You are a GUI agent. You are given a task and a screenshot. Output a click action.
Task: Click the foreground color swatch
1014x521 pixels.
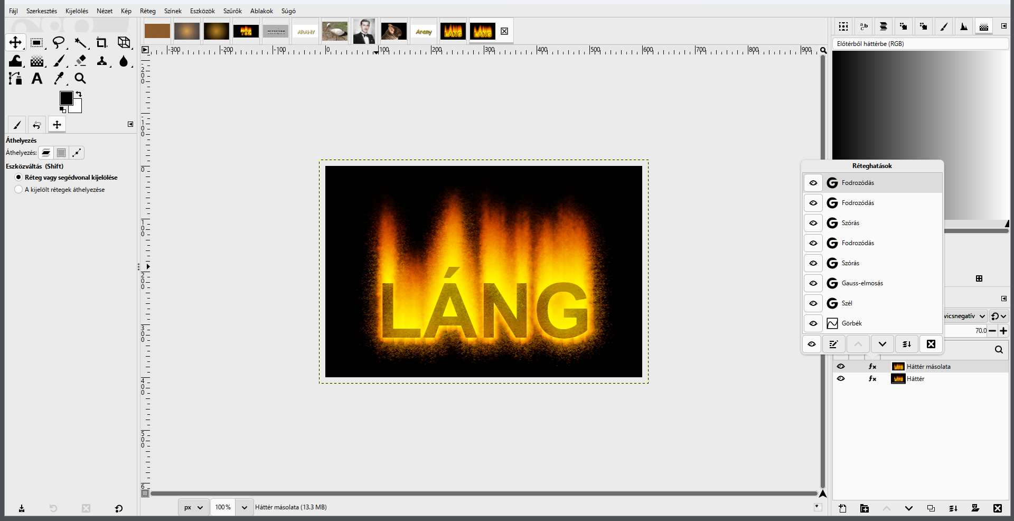(x=66, y=98)
